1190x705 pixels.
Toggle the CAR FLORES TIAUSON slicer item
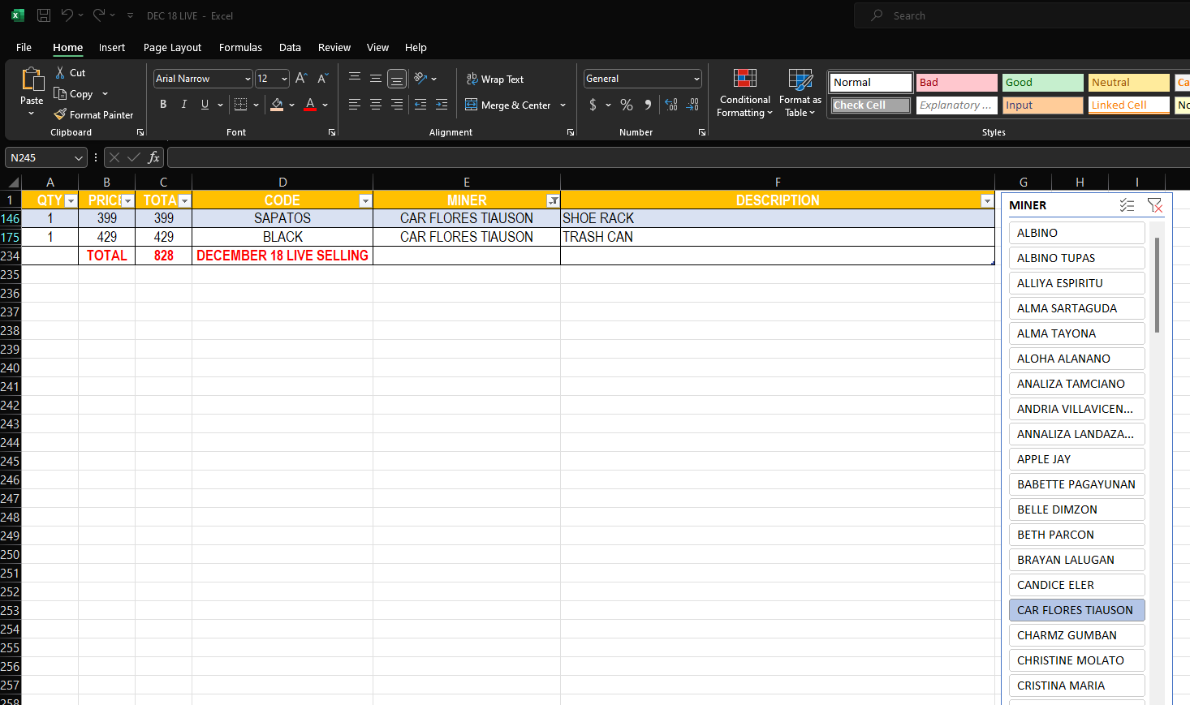pos(1076,610)
